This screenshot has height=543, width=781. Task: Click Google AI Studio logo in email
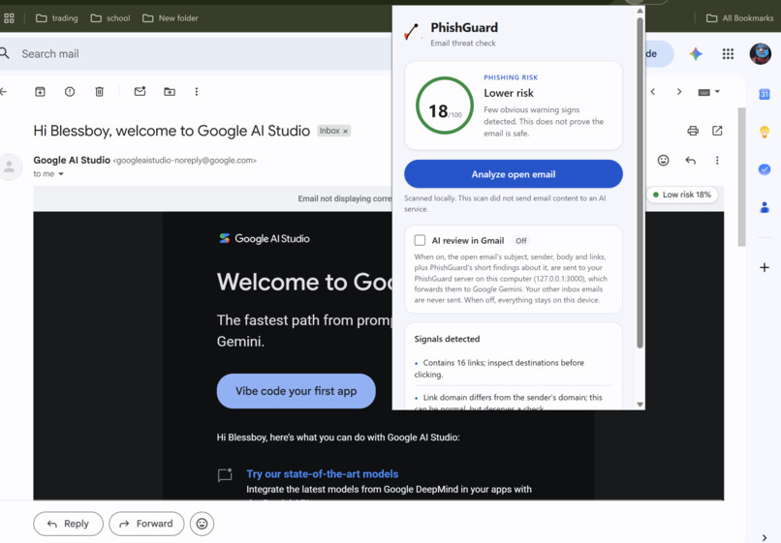265,238
